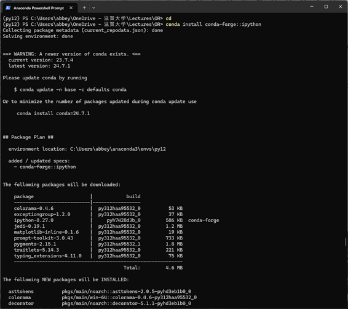Expand the new tab profile dropdown chevron
348x309 pixels.
pyautogui.click(x=93, y=8)
